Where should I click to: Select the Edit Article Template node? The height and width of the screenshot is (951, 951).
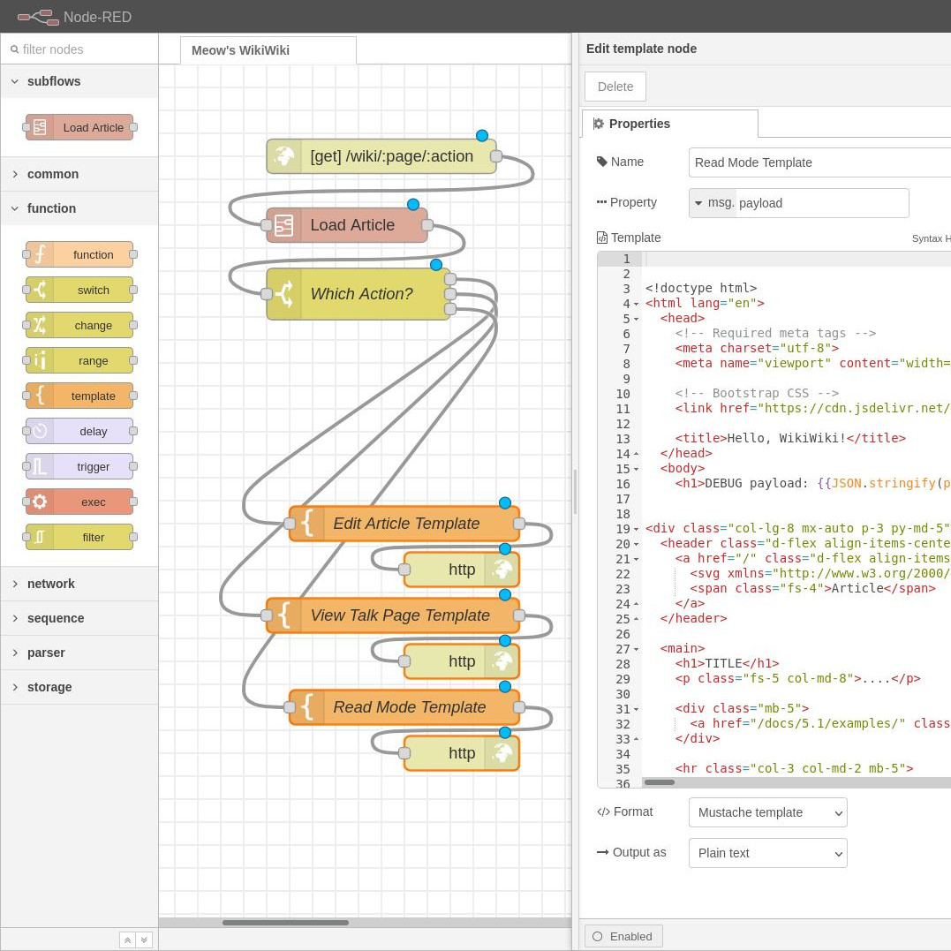tap(404, 524)
